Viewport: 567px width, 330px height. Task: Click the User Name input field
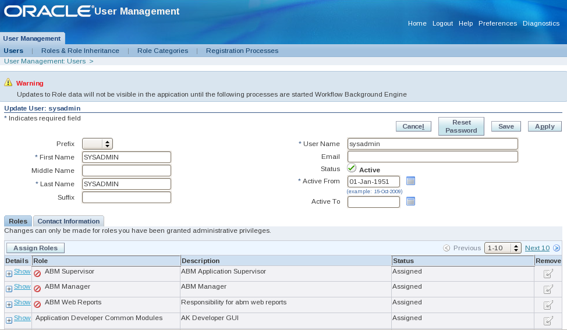(433, 144)
